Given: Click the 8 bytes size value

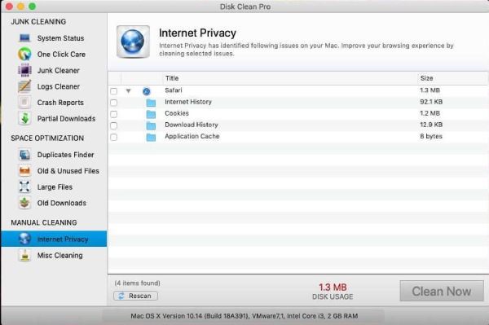Looking at the screenshot, I should 431,136.
